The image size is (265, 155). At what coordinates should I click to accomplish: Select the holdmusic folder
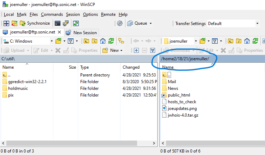(x=15, y=88)
